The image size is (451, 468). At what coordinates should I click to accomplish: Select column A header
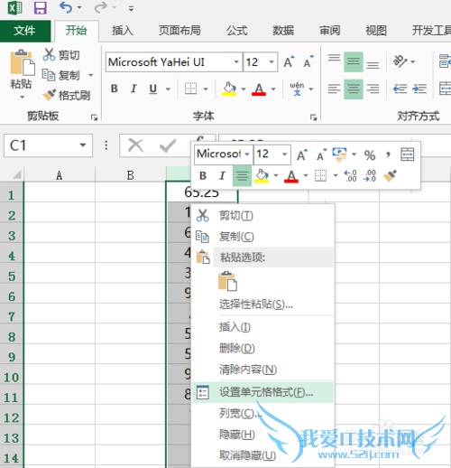[x=60, y=174]
